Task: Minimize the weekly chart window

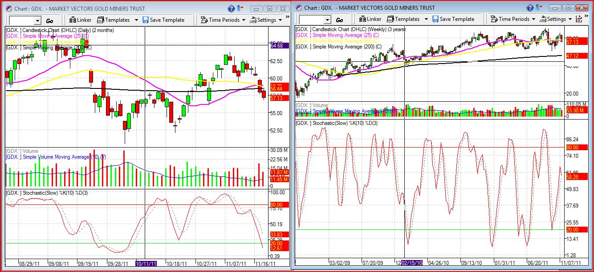Action: click(x=555, y=8)
